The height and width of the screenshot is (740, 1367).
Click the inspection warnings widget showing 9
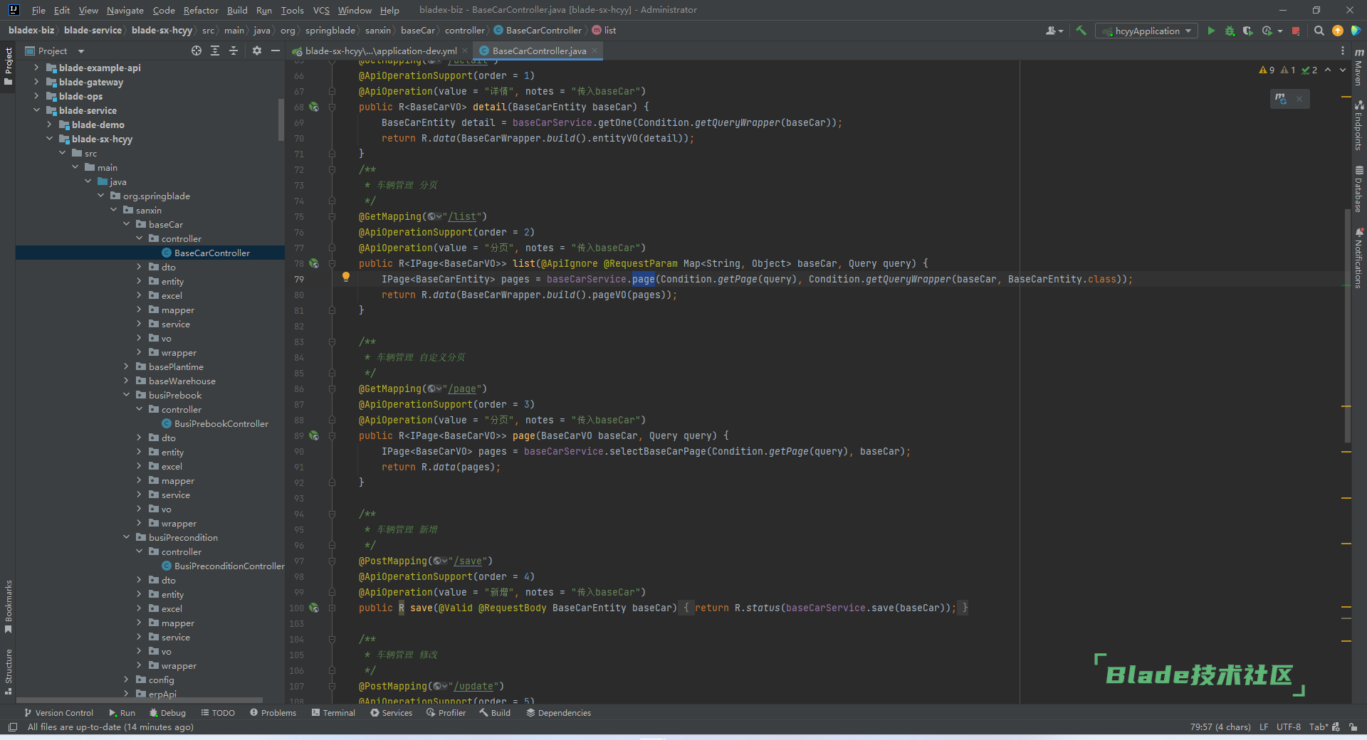[x=1267, y=70]
